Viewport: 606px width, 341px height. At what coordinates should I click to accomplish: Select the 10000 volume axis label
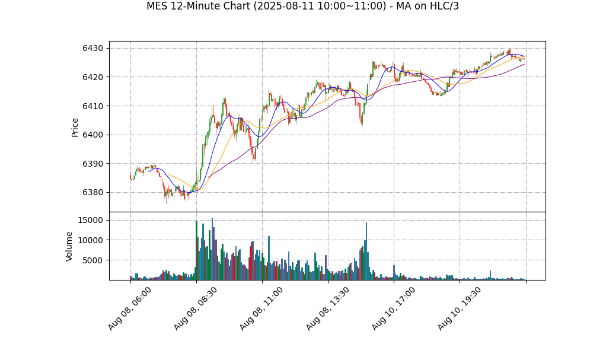tap(90, 240)
